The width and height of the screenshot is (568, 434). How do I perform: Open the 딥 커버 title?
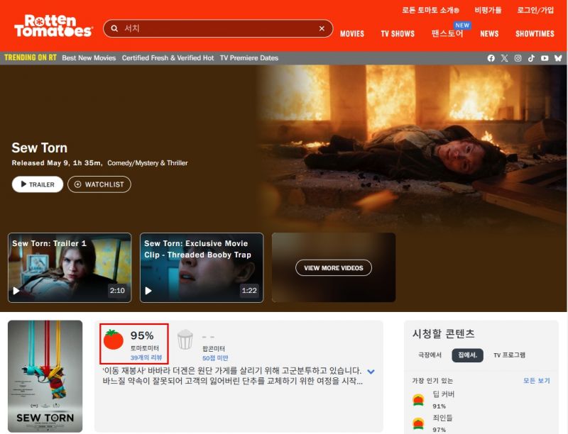point(443,394)
